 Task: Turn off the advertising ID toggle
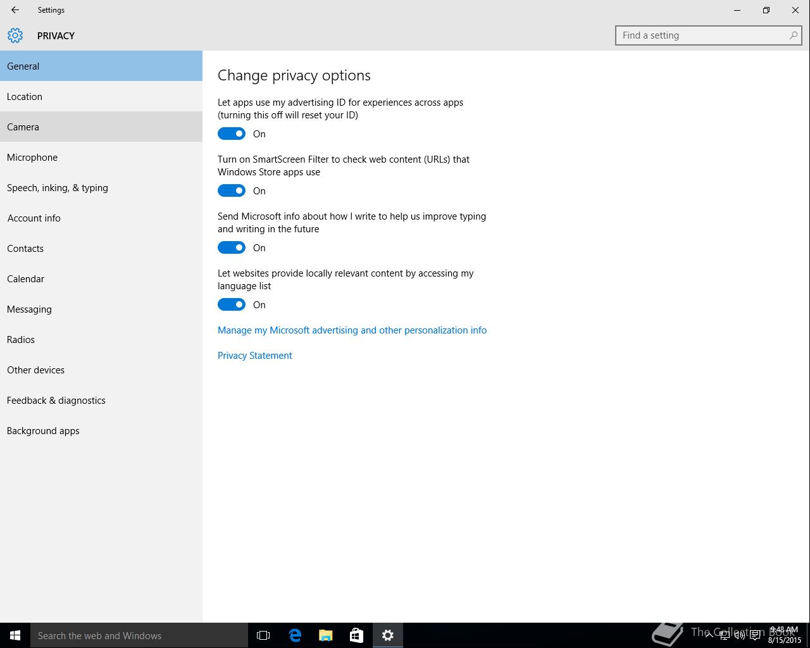click(232, 134)
